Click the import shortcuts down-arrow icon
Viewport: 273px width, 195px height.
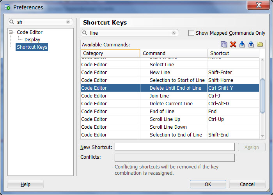tap(242, 44)
